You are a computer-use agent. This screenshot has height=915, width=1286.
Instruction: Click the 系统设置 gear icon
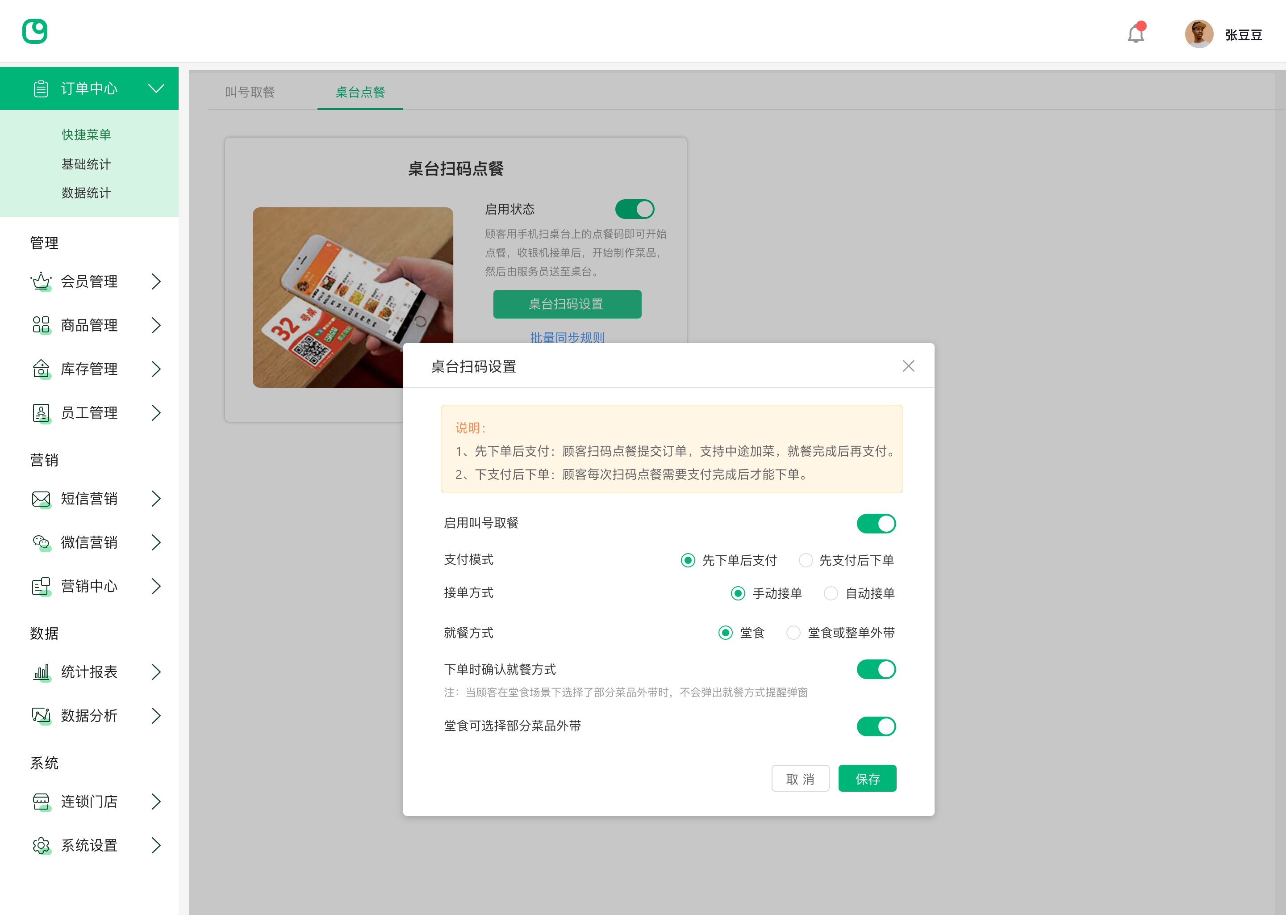[41, 845]
